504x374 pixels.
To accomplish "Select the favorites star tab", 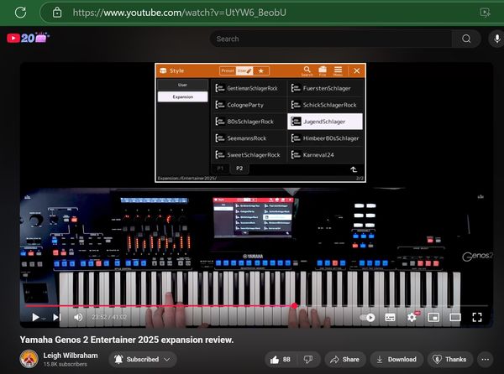I will [261, 70].
